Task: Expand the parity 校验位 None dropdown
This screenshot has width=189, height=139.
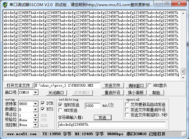Action: point(36,120)
